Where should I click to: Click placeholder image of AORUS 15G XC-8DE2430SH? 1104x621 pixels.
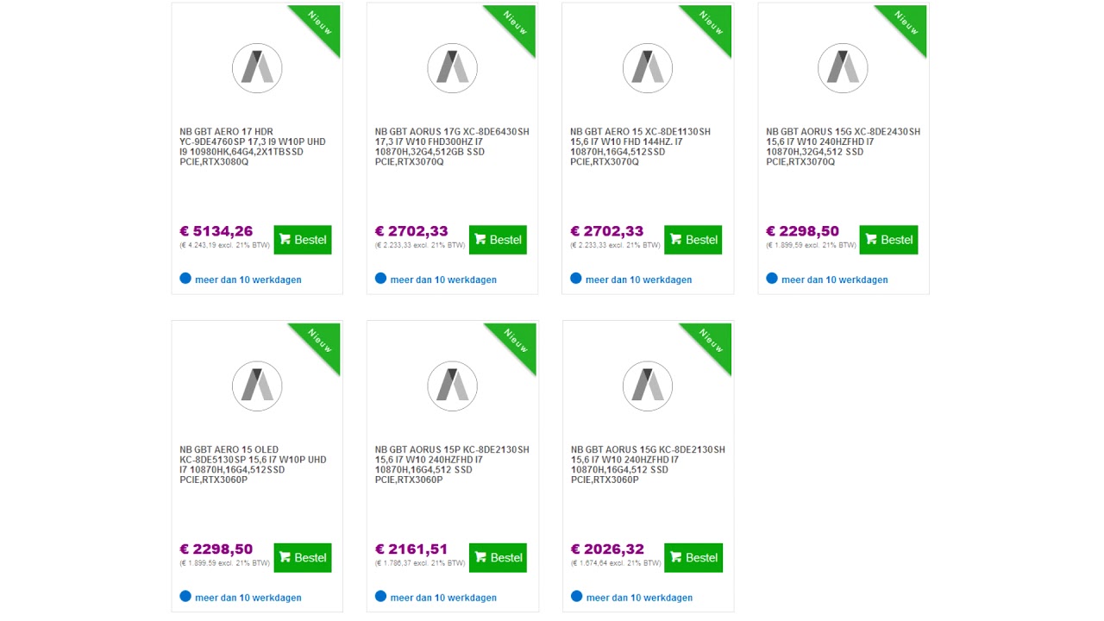tap(843, 68)
